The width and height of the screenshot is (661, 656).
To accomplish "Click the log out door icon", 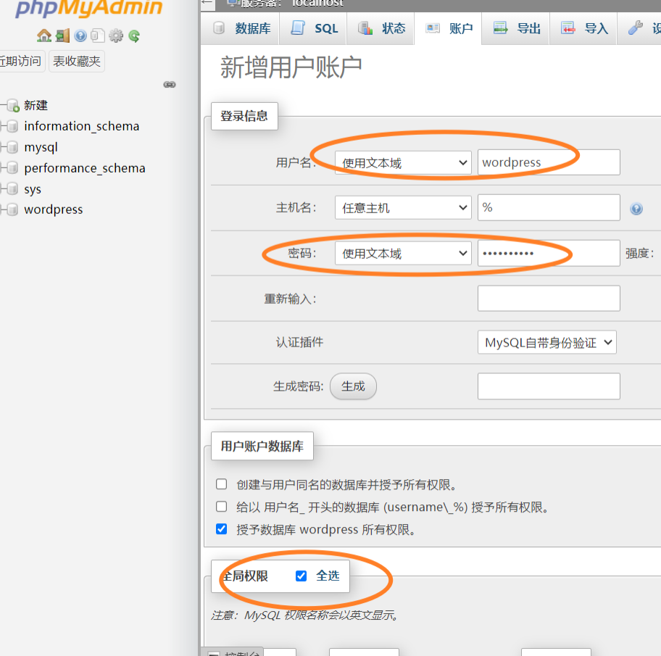I will coord(62,36).
